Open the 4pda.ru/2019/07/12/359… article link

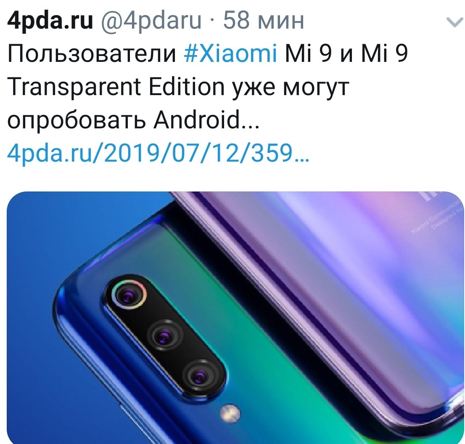click(x=159, y=153)
